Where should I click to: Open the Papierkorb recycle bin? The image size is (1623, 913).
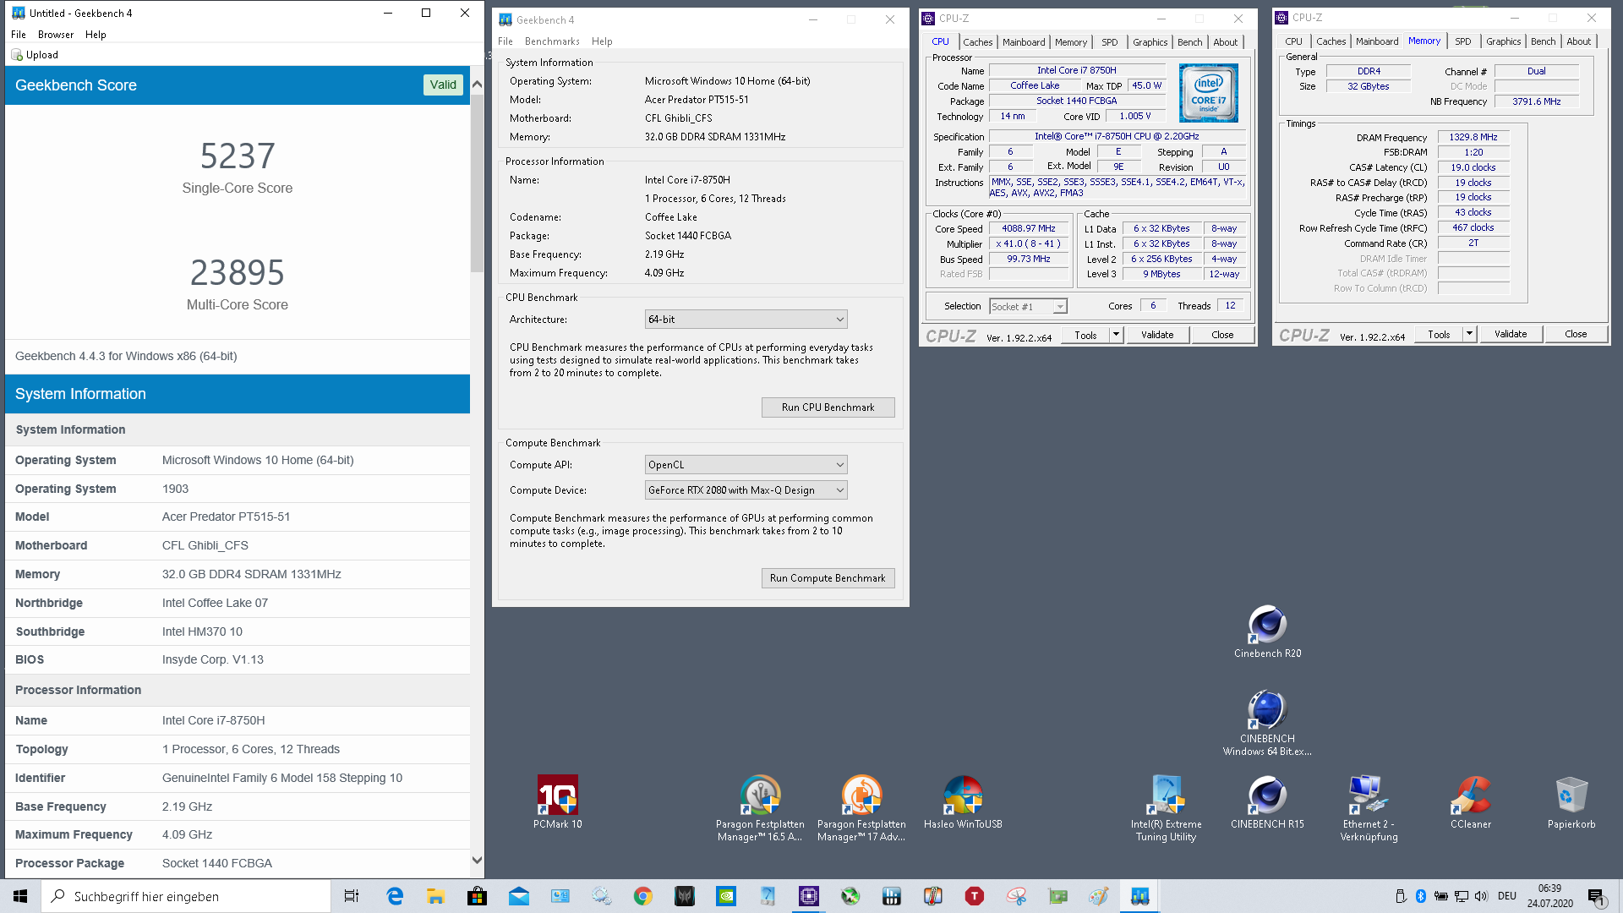[x=1571, y=801]
